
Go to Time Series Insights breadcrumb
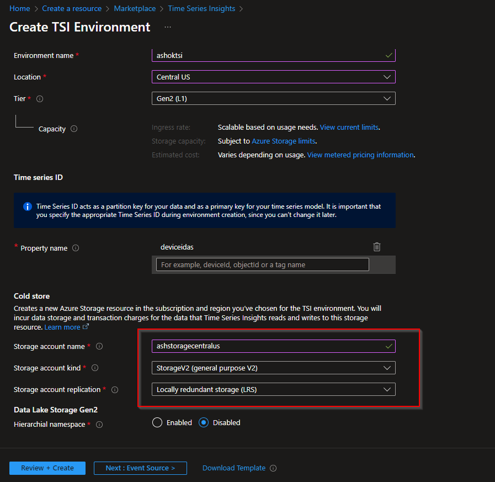[201, 8]
